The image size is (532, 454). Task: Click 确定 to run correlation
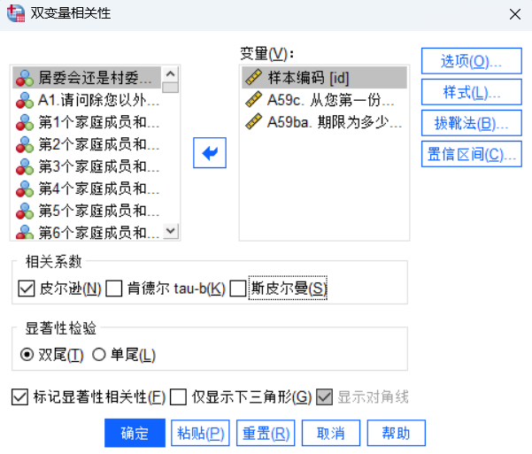click(135, 434)
